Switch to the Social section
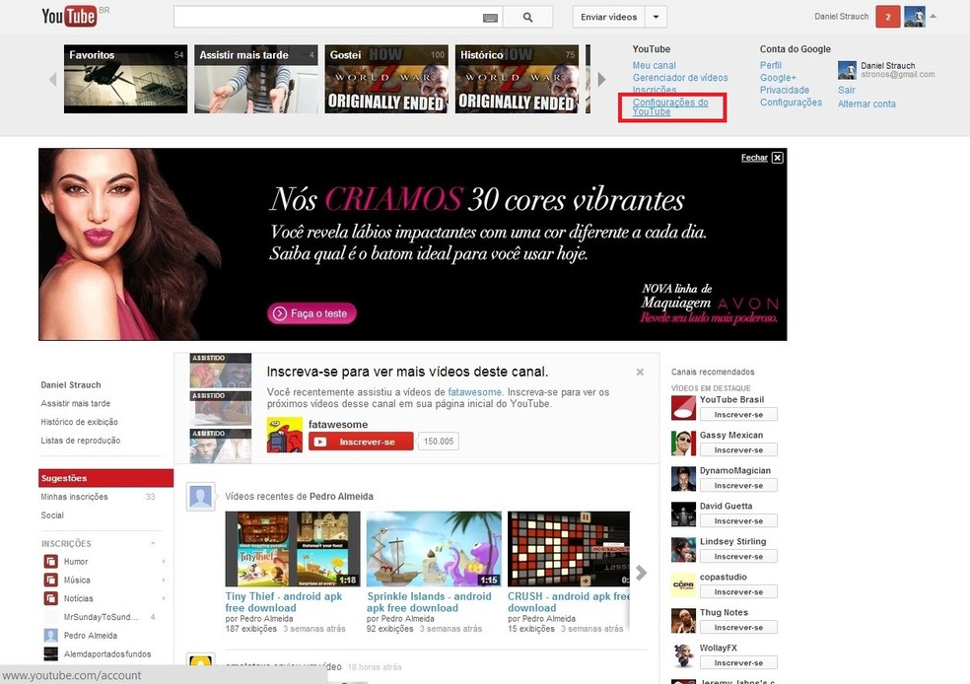The width and height of the screenshot is (970, 684). point(52,513)
